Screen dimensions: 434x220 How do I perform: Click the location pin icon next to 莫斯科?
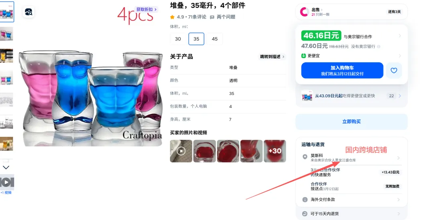pyautogui.click(x=305, y=157)
